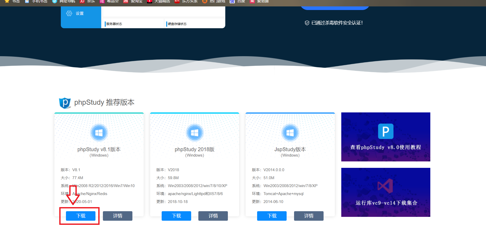Screen dimensions: 486x232
Task: Click the 设置 gear icon in the blue sidebar
Action: click(69, 13)
